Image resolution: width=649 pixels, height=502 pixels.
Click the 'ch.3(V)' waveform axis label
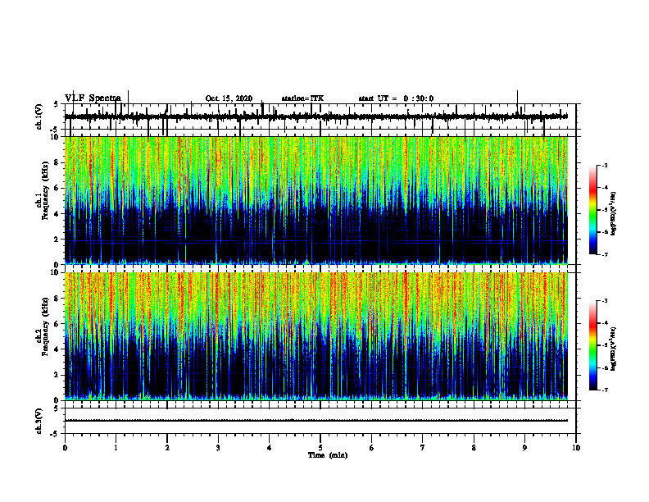pos(39,421)
